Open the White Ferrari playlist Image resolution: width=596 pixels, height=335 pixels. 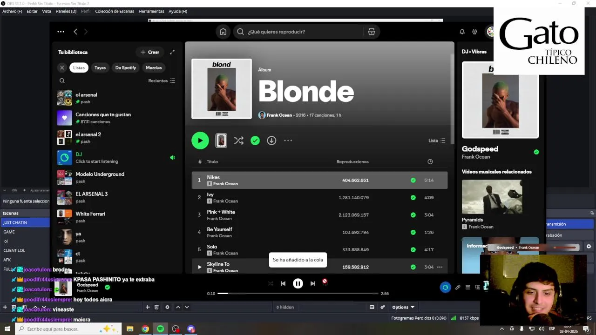tap(116, 217)
